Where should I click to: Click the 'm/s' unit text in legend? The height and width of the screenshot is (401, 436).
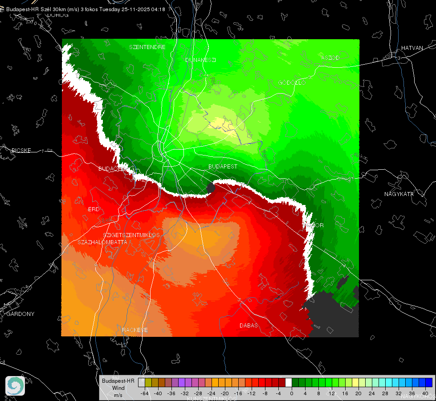(x=118, y=395)
